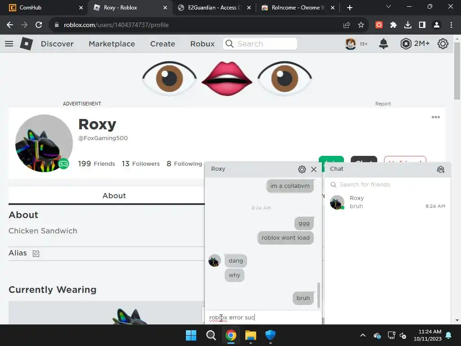Open the three-dot profile options menu
This screenshot has height=346, width=461.
click(x=436, y=117)
